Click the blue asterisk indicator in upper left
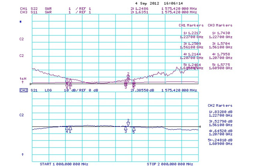The width and height of the screenshot is (266, 166). click(x=20, y=22)
